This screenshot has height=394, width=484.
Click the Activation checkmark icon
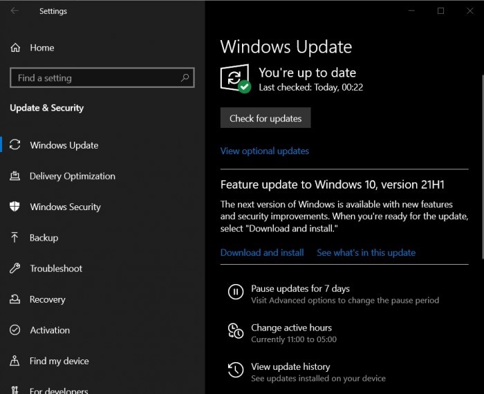click(x=15, y=330)
